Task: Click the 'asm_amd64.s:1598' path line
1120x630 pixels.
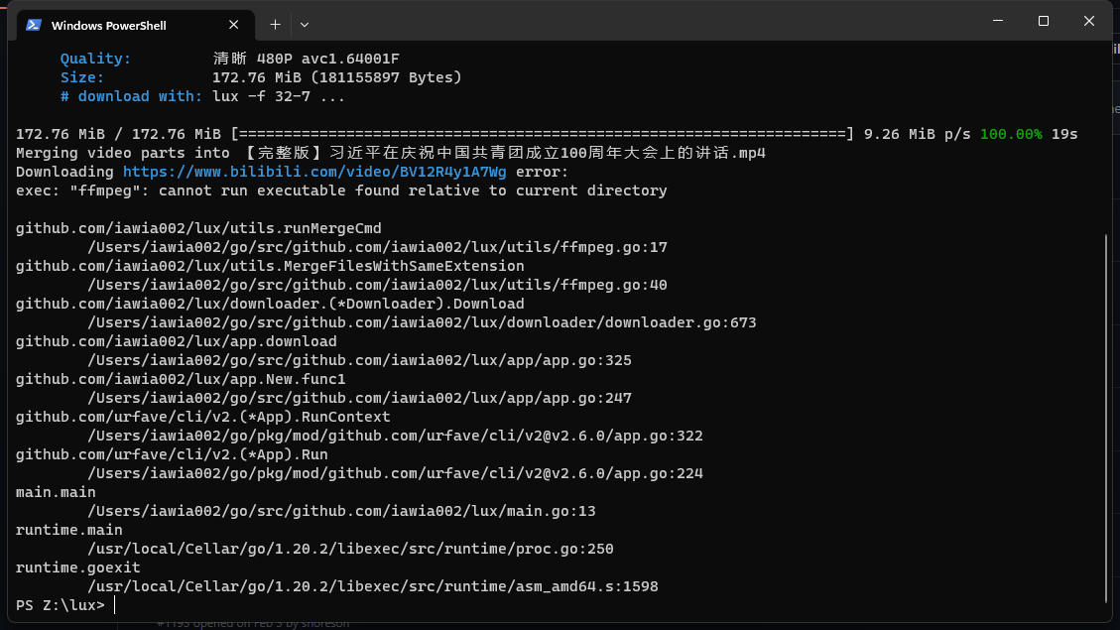Action: tap(373, 586)
